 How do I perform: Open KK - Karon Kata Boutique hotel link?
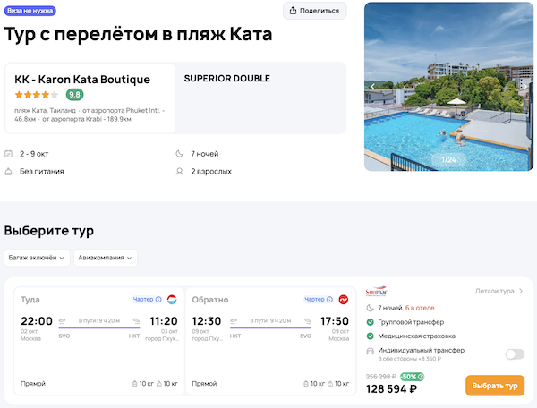coord(82,79)
